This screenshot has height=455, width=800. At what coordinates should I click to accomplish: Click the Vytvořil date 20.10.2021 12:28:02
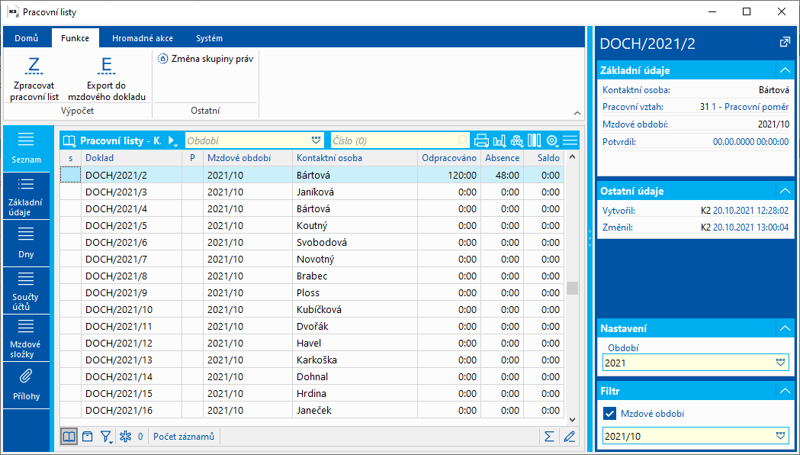tap(750, 211)
